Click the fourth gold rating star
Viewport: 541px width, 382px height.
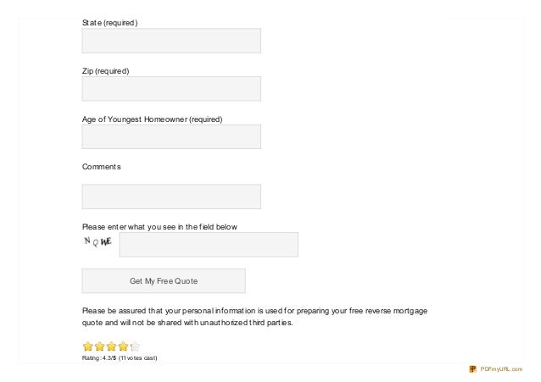[123, 346]
